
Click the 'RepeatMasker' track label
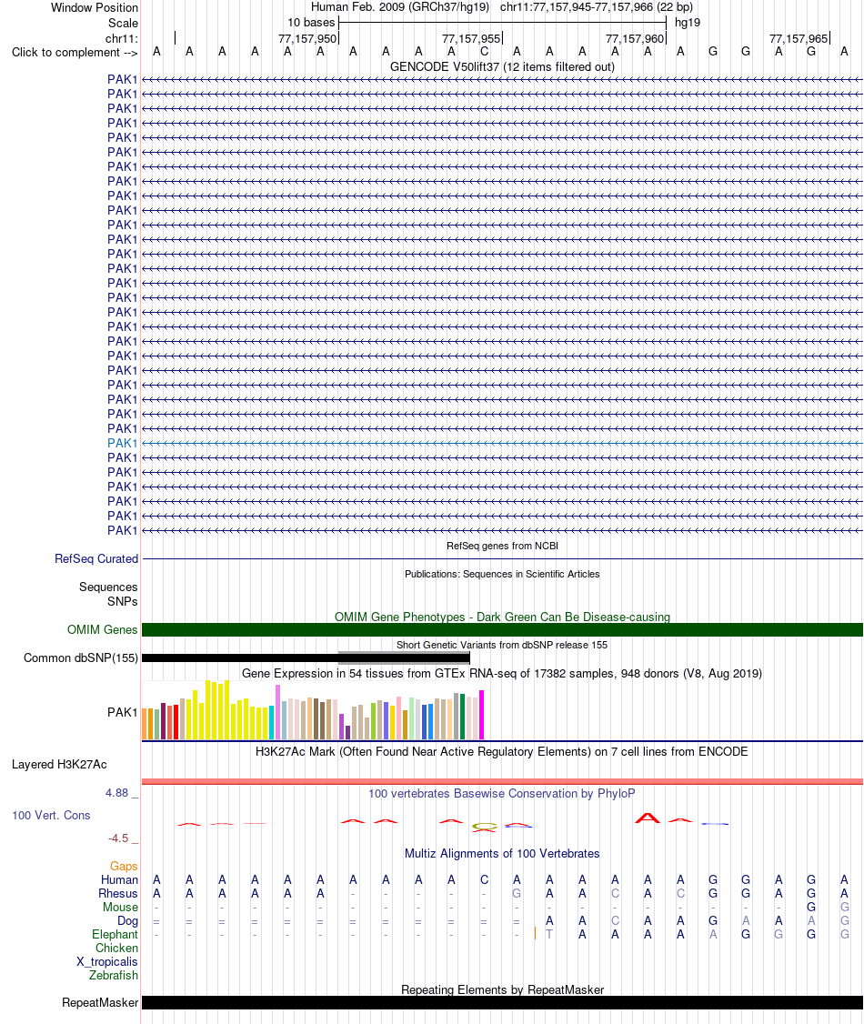[100, 1003]
